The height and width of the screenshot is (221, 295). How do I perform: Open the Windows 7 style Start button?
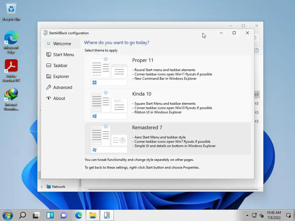pos(8,215)
